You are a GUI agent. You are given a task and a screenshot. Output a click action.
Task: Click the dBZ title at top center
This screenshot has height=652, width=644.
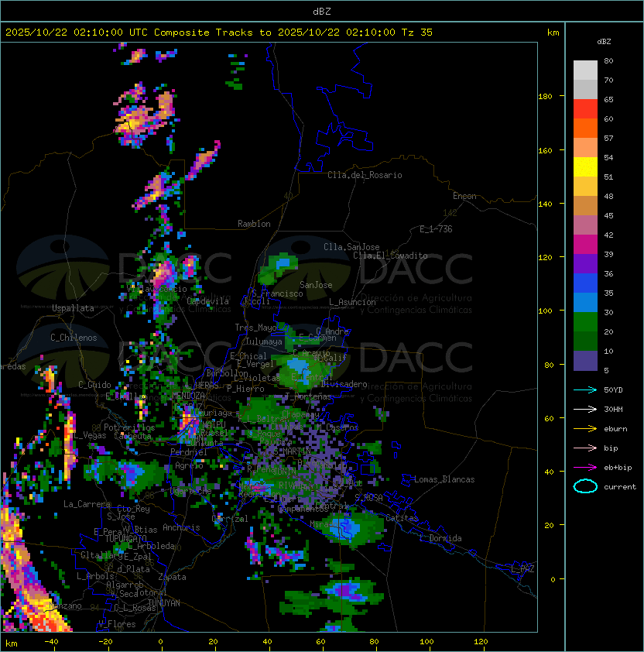click(x=322, y=11)
